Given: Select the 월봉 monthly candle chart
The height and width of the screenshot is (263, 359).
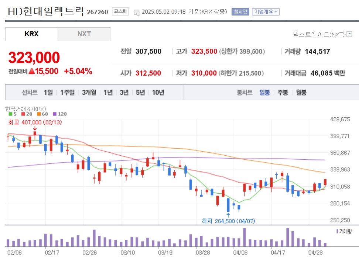Looking at the screenshot, I should coord(301,92).
